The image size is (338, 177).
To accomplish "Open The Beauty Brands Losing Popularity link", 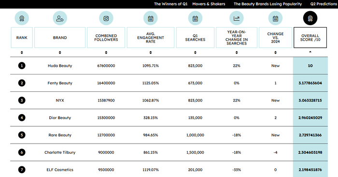I will tap(268, 4).
